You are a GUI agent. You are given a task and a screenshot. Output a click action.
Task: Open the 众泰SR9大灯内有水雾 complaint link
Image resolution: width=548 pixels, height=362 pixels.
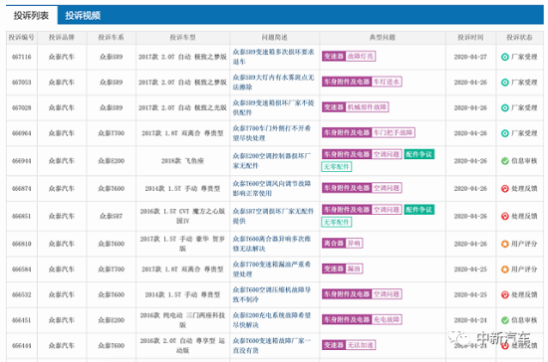[x=273, y=82]
